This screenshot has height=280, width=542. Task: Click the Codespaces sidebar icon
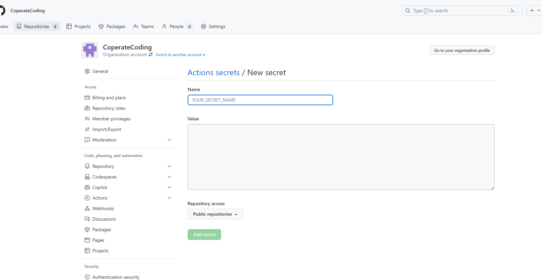click(x=87, y=177)
